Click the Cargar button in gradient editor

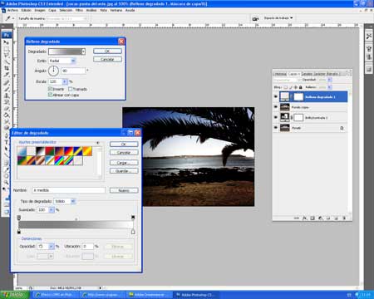click(124, 163)
